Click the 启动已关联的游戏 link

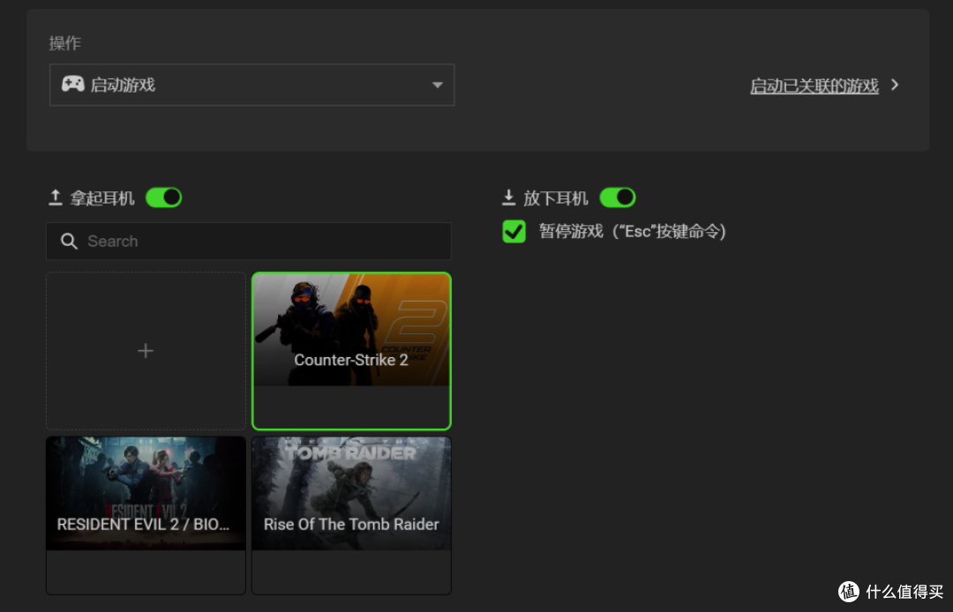pos(814,86)
